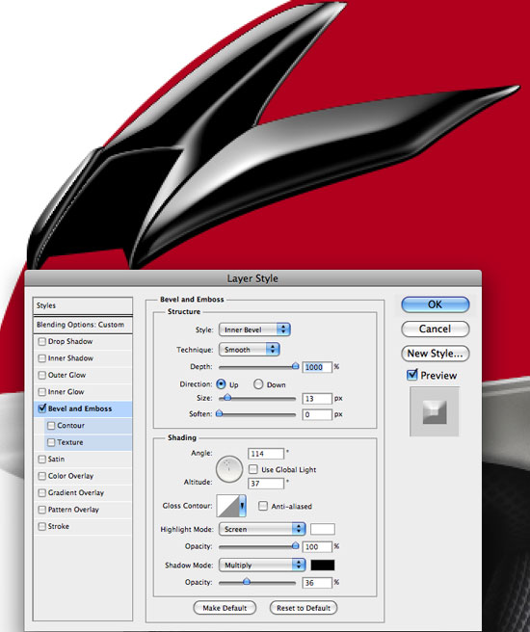This screenshot has width=530, height=632.
Task: Open the Technique dropdown showing Smooth
Action: click(249, 350)
